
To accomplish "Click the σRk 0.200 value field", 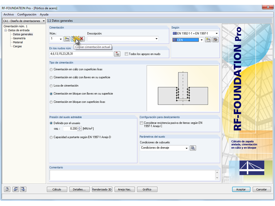I will (70, 129).
